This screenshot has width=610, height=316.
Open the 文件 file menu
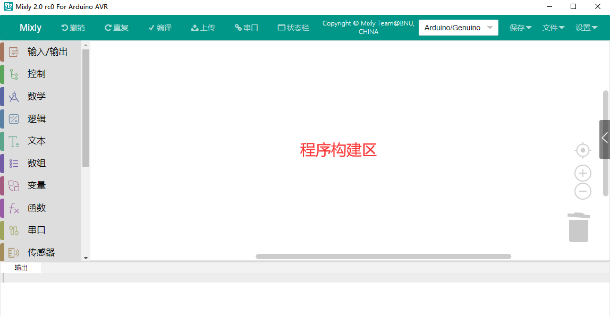click(553, 28)
